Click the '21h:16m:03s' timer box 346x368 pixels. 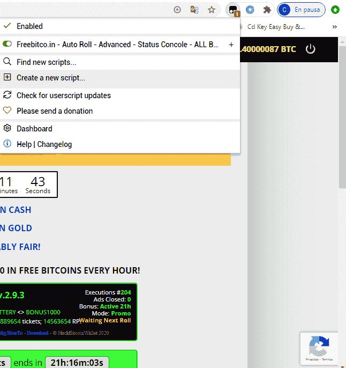77,363
